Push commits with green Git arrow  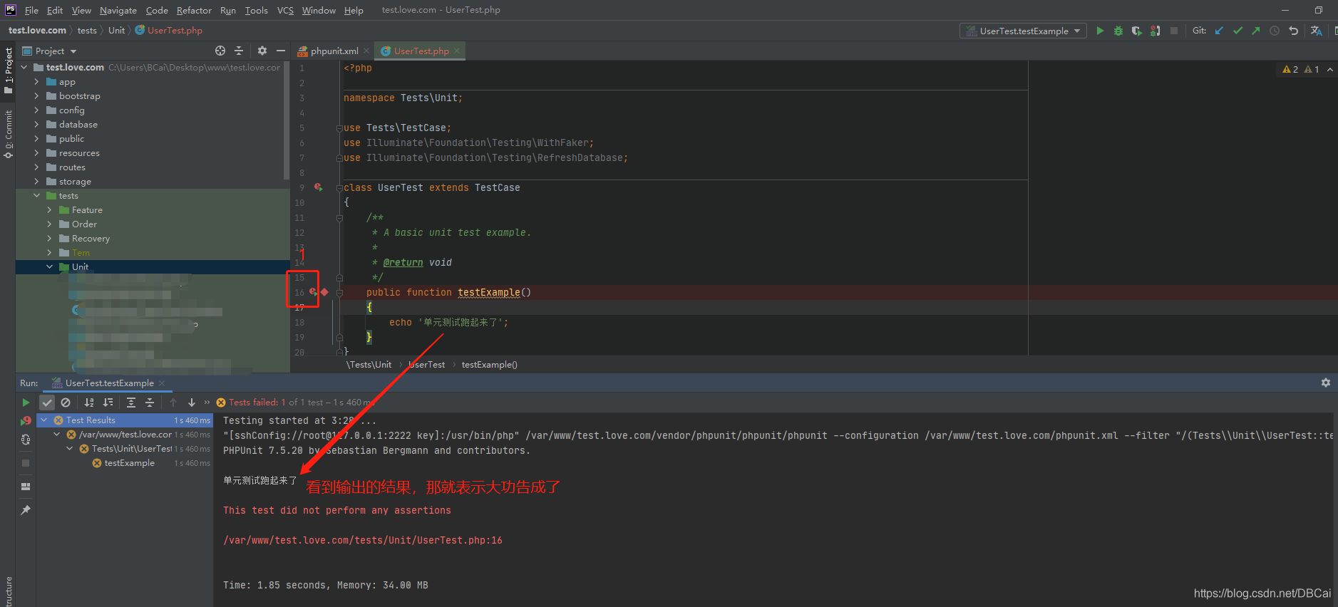coord(1256,31)
